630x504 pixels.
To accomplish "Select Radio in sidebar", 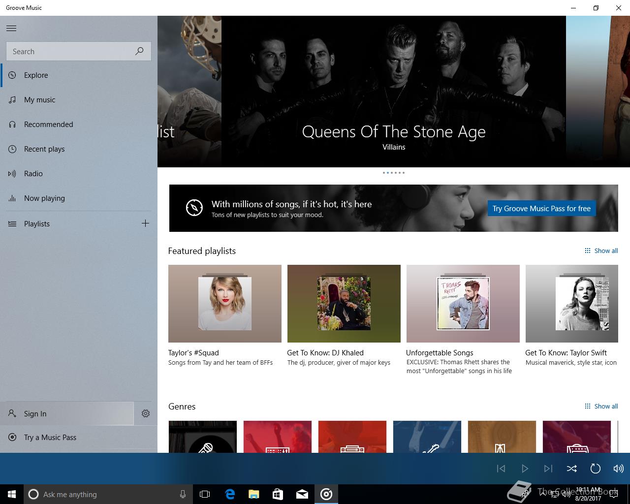I will (79, 174).
